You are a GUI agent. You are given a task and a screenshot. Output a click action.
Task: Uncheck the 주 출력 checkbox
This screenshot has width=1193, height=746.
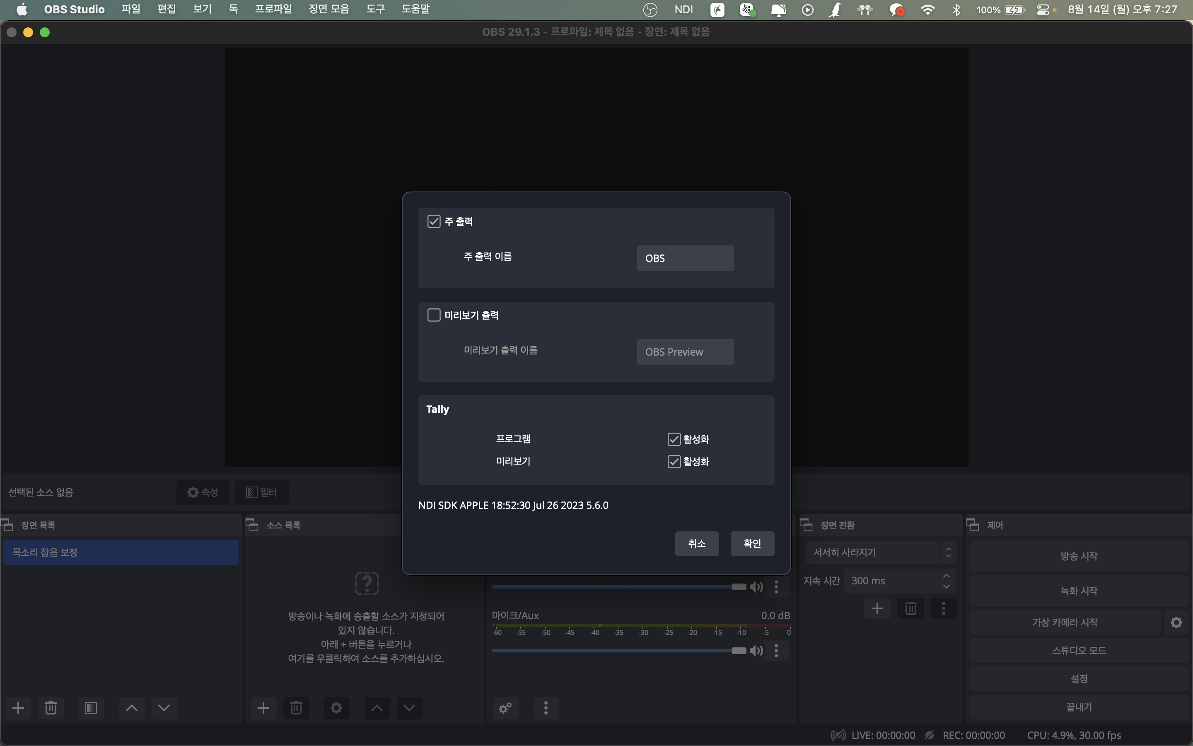click(434, 222)
